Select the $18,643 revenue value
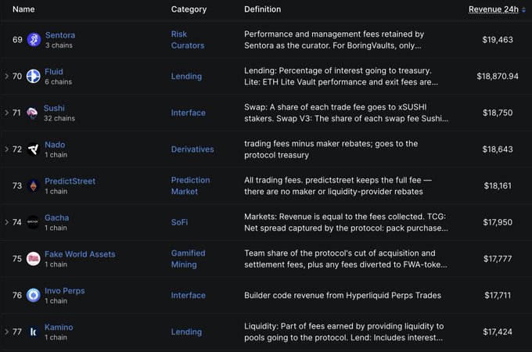532x352 pixels. coord(498,149)
